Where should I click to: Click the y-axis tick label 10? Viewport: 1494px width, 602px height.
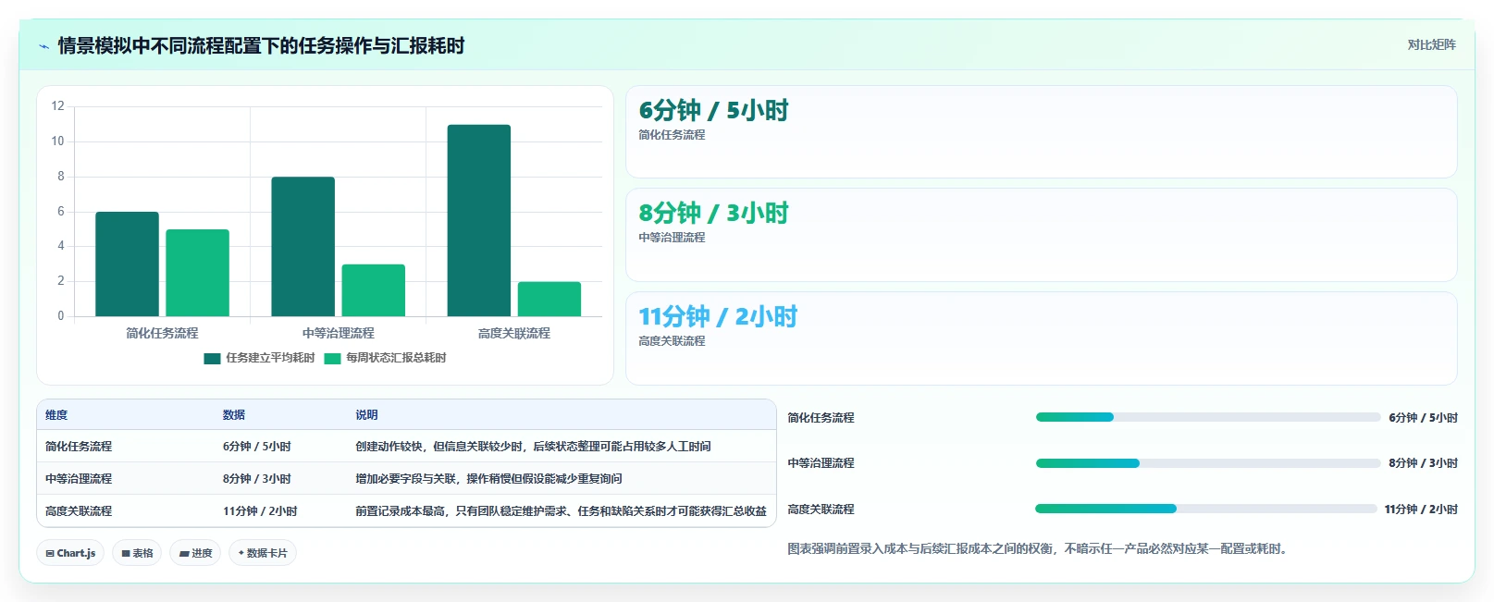click(57, 141)
